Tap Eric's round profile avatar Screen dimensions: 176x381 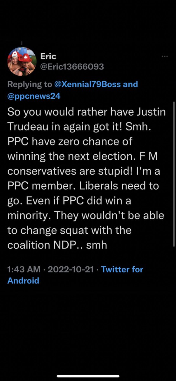[x=22, y=62]
